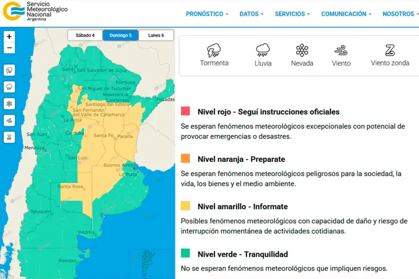Open the COMUNICACIÓN navigation item
This screenshot has height=279, width=419.
click(x=346, y=14)
